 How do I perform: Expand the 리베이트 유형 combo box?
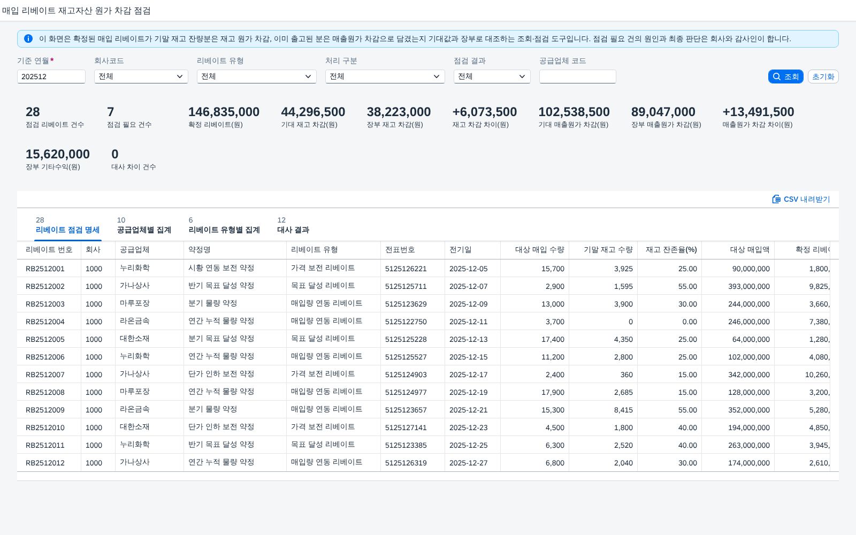pyautogui.click(x=257, y=77)
